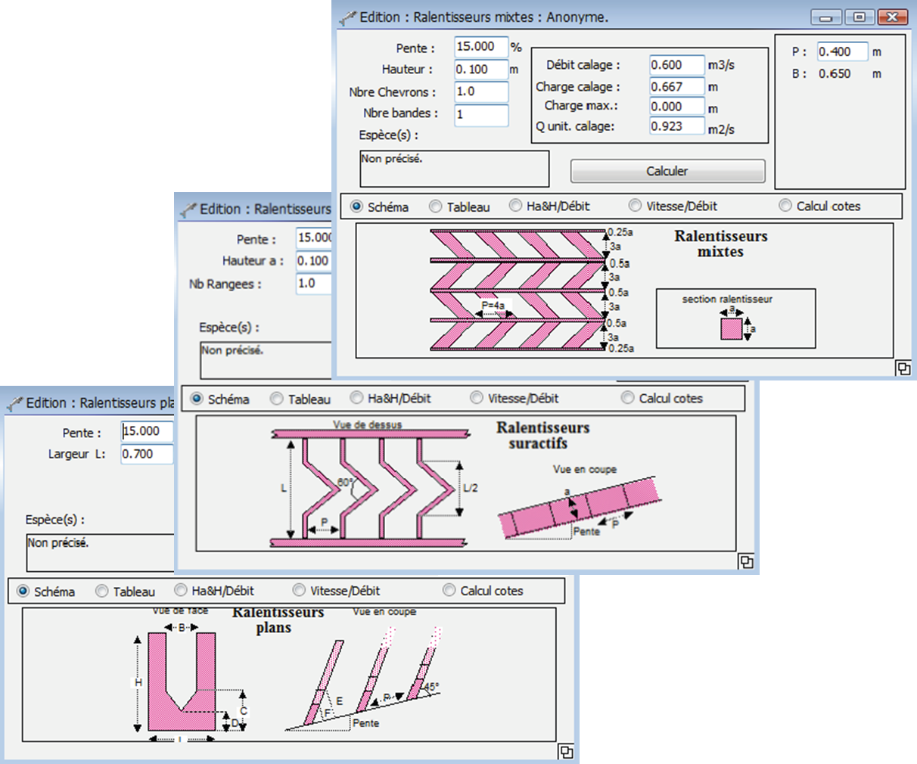Select the Tableau radio in the mixtes window
The height and width of the screenshot is (764, 917).
point(436,207)
